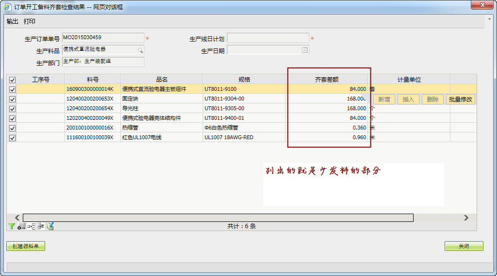Click the 导光柱 product name cell

coord(161,108)
